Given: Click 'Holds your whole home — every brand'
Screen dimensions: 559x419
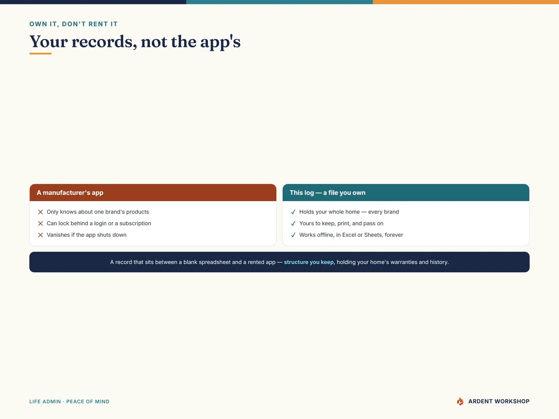Looking at the screenshot, I should [349, 212].
